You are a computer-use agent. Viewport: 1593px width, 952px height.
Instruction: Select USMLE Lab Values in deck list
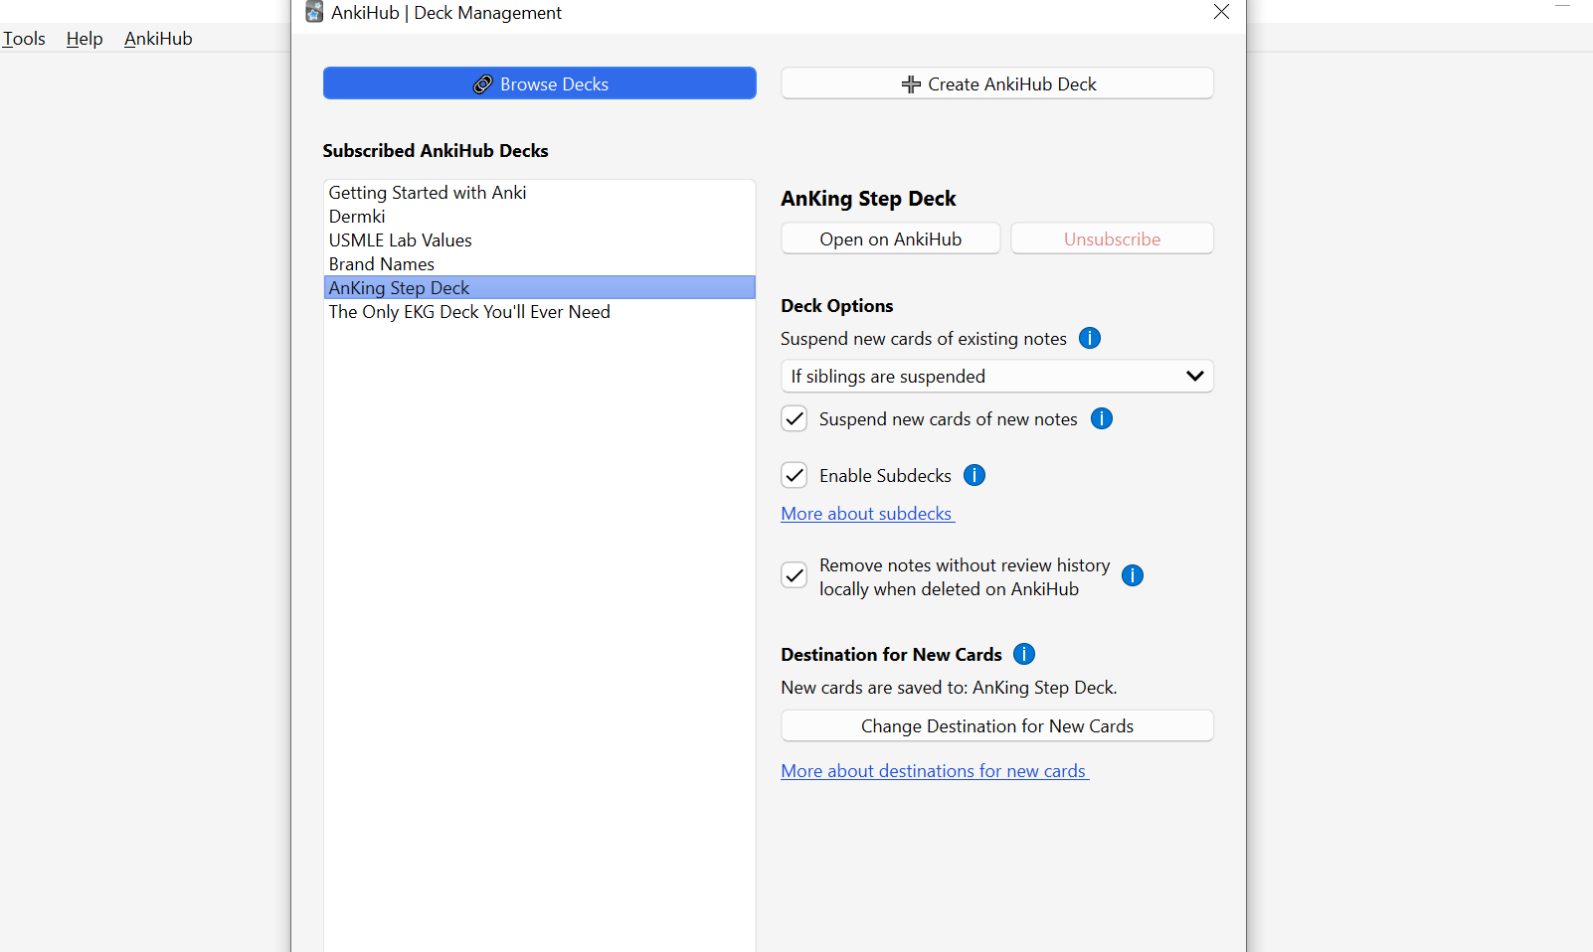point(401,240)
